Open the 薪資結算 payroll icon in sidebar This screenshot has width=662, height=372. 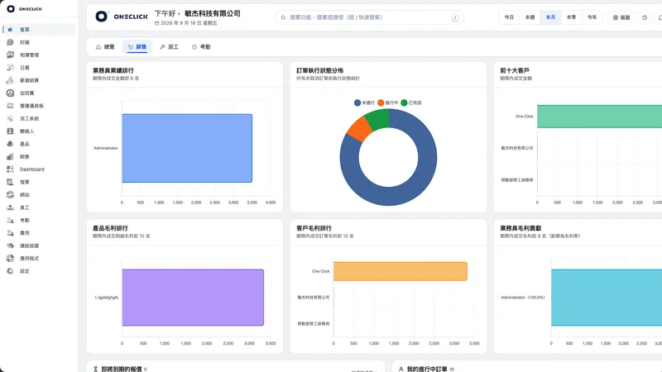[x=10, y=80]
